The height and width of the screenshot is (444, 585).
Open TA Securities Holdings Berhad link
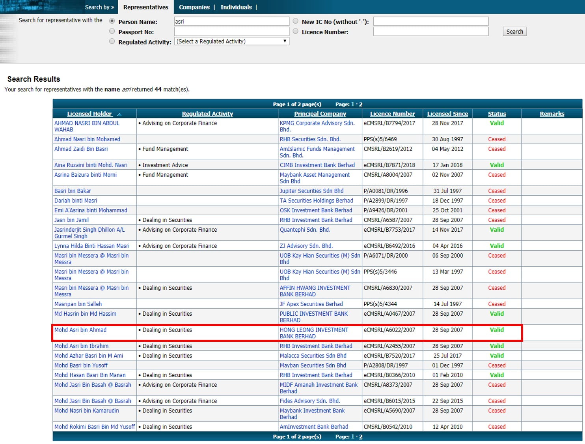tap(317, 200)
